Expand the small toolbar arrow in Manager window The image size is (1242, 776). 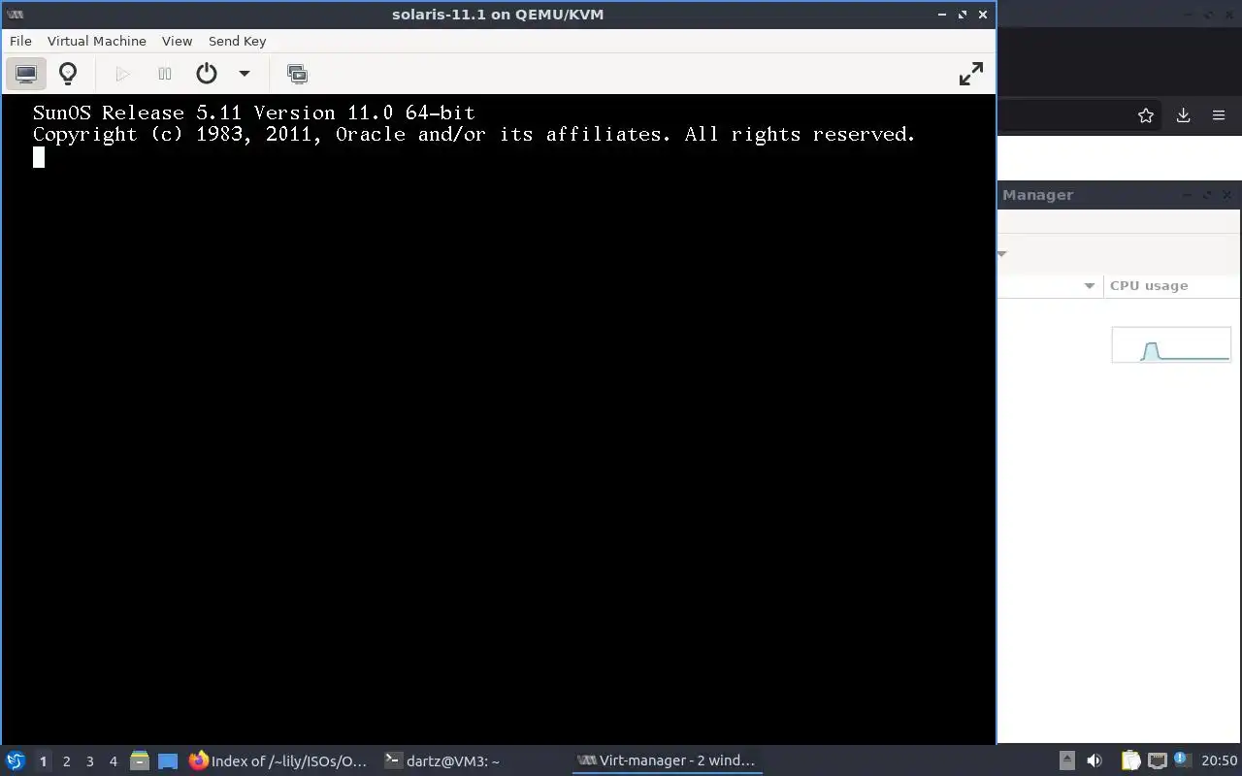(1002, 254)
